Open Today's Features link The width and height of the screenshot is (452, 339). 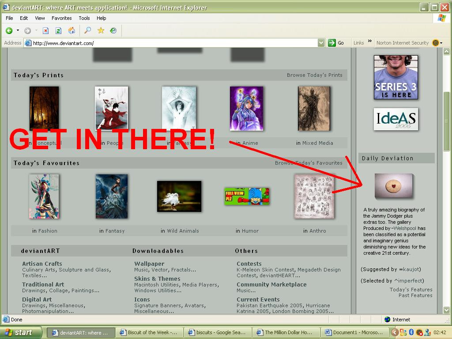[x=411, y=290]
